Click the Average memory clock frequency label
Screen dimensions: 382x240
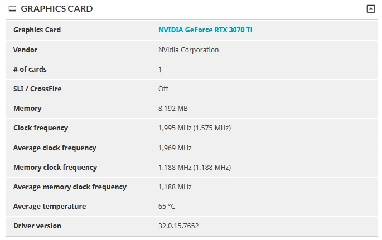click(x=70, y=187)
